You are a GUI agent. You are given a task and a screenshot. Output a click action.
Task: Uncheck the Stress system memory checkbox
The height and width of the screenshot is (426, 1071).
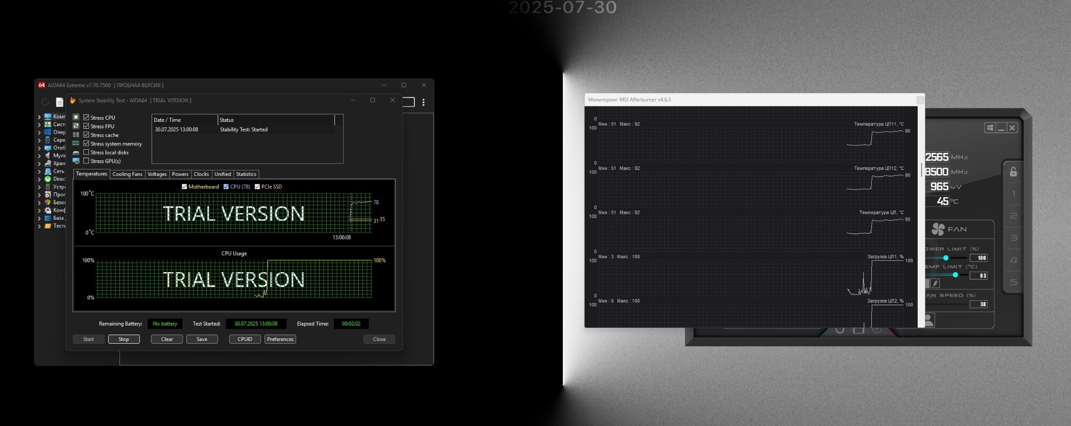tap(86, 143)
